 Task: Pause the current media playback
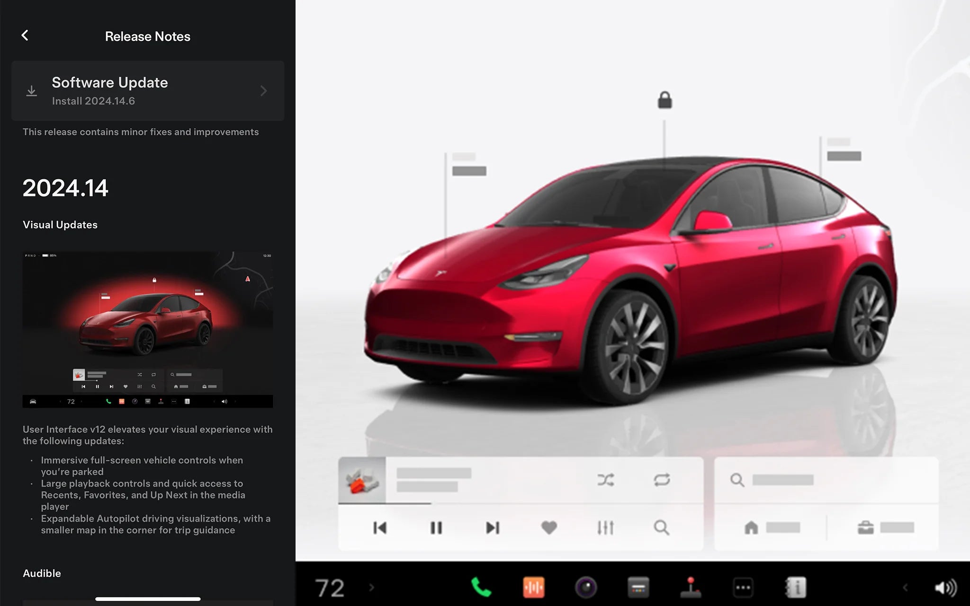click(436, 527)
